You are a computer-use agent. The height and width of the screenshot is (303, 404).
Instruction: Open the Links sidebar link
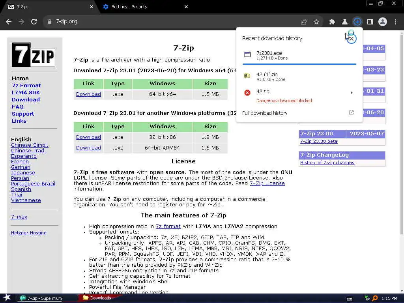(x=19, y=121)
